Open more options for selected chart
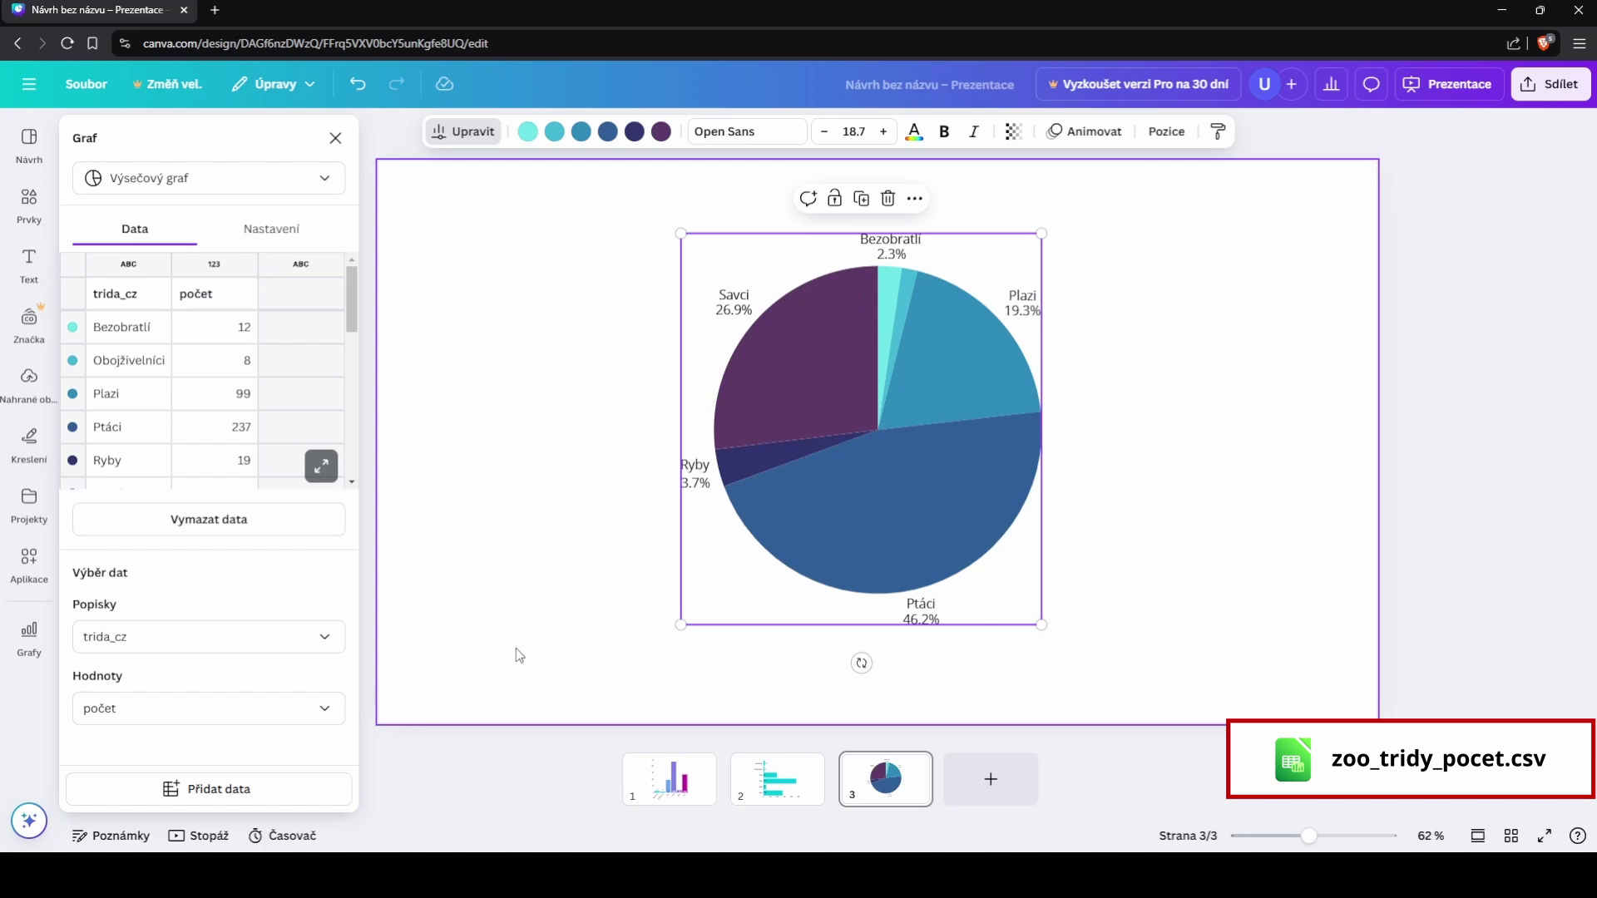 coord(915,199)
